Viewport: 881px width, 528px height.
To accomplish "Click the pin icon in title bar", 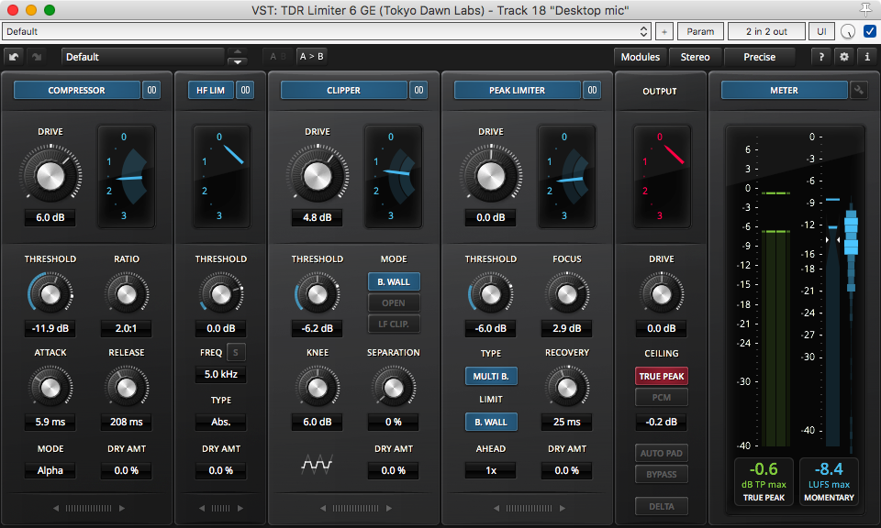I will tap(865, 9).
